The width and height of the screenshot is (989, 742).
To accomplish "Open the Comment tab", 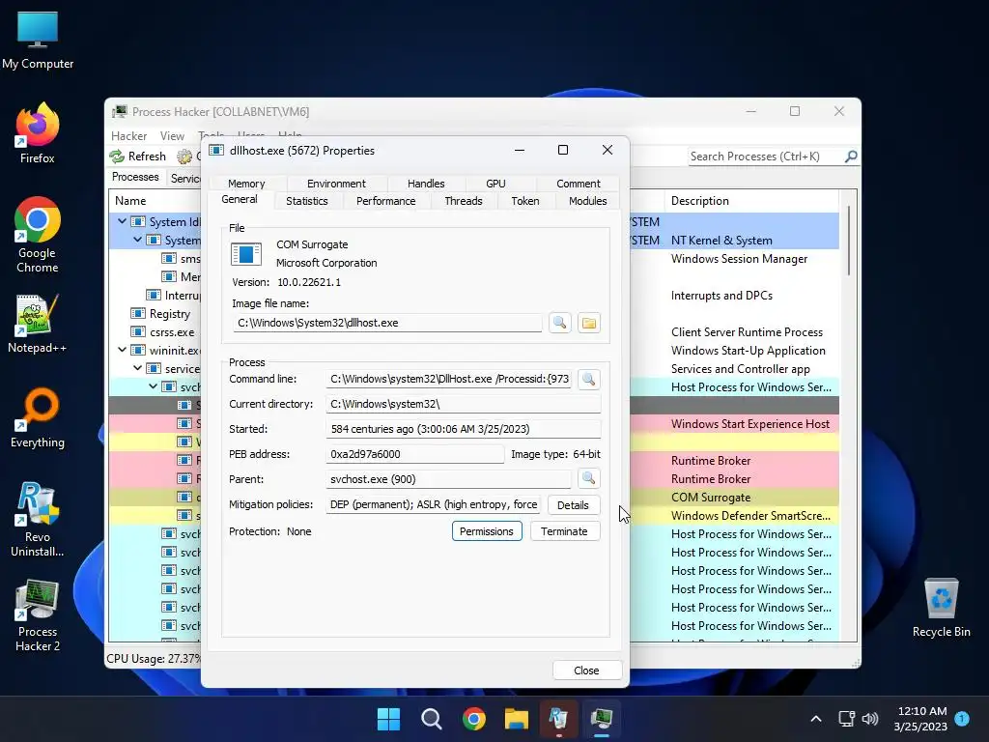I will 578,184.
